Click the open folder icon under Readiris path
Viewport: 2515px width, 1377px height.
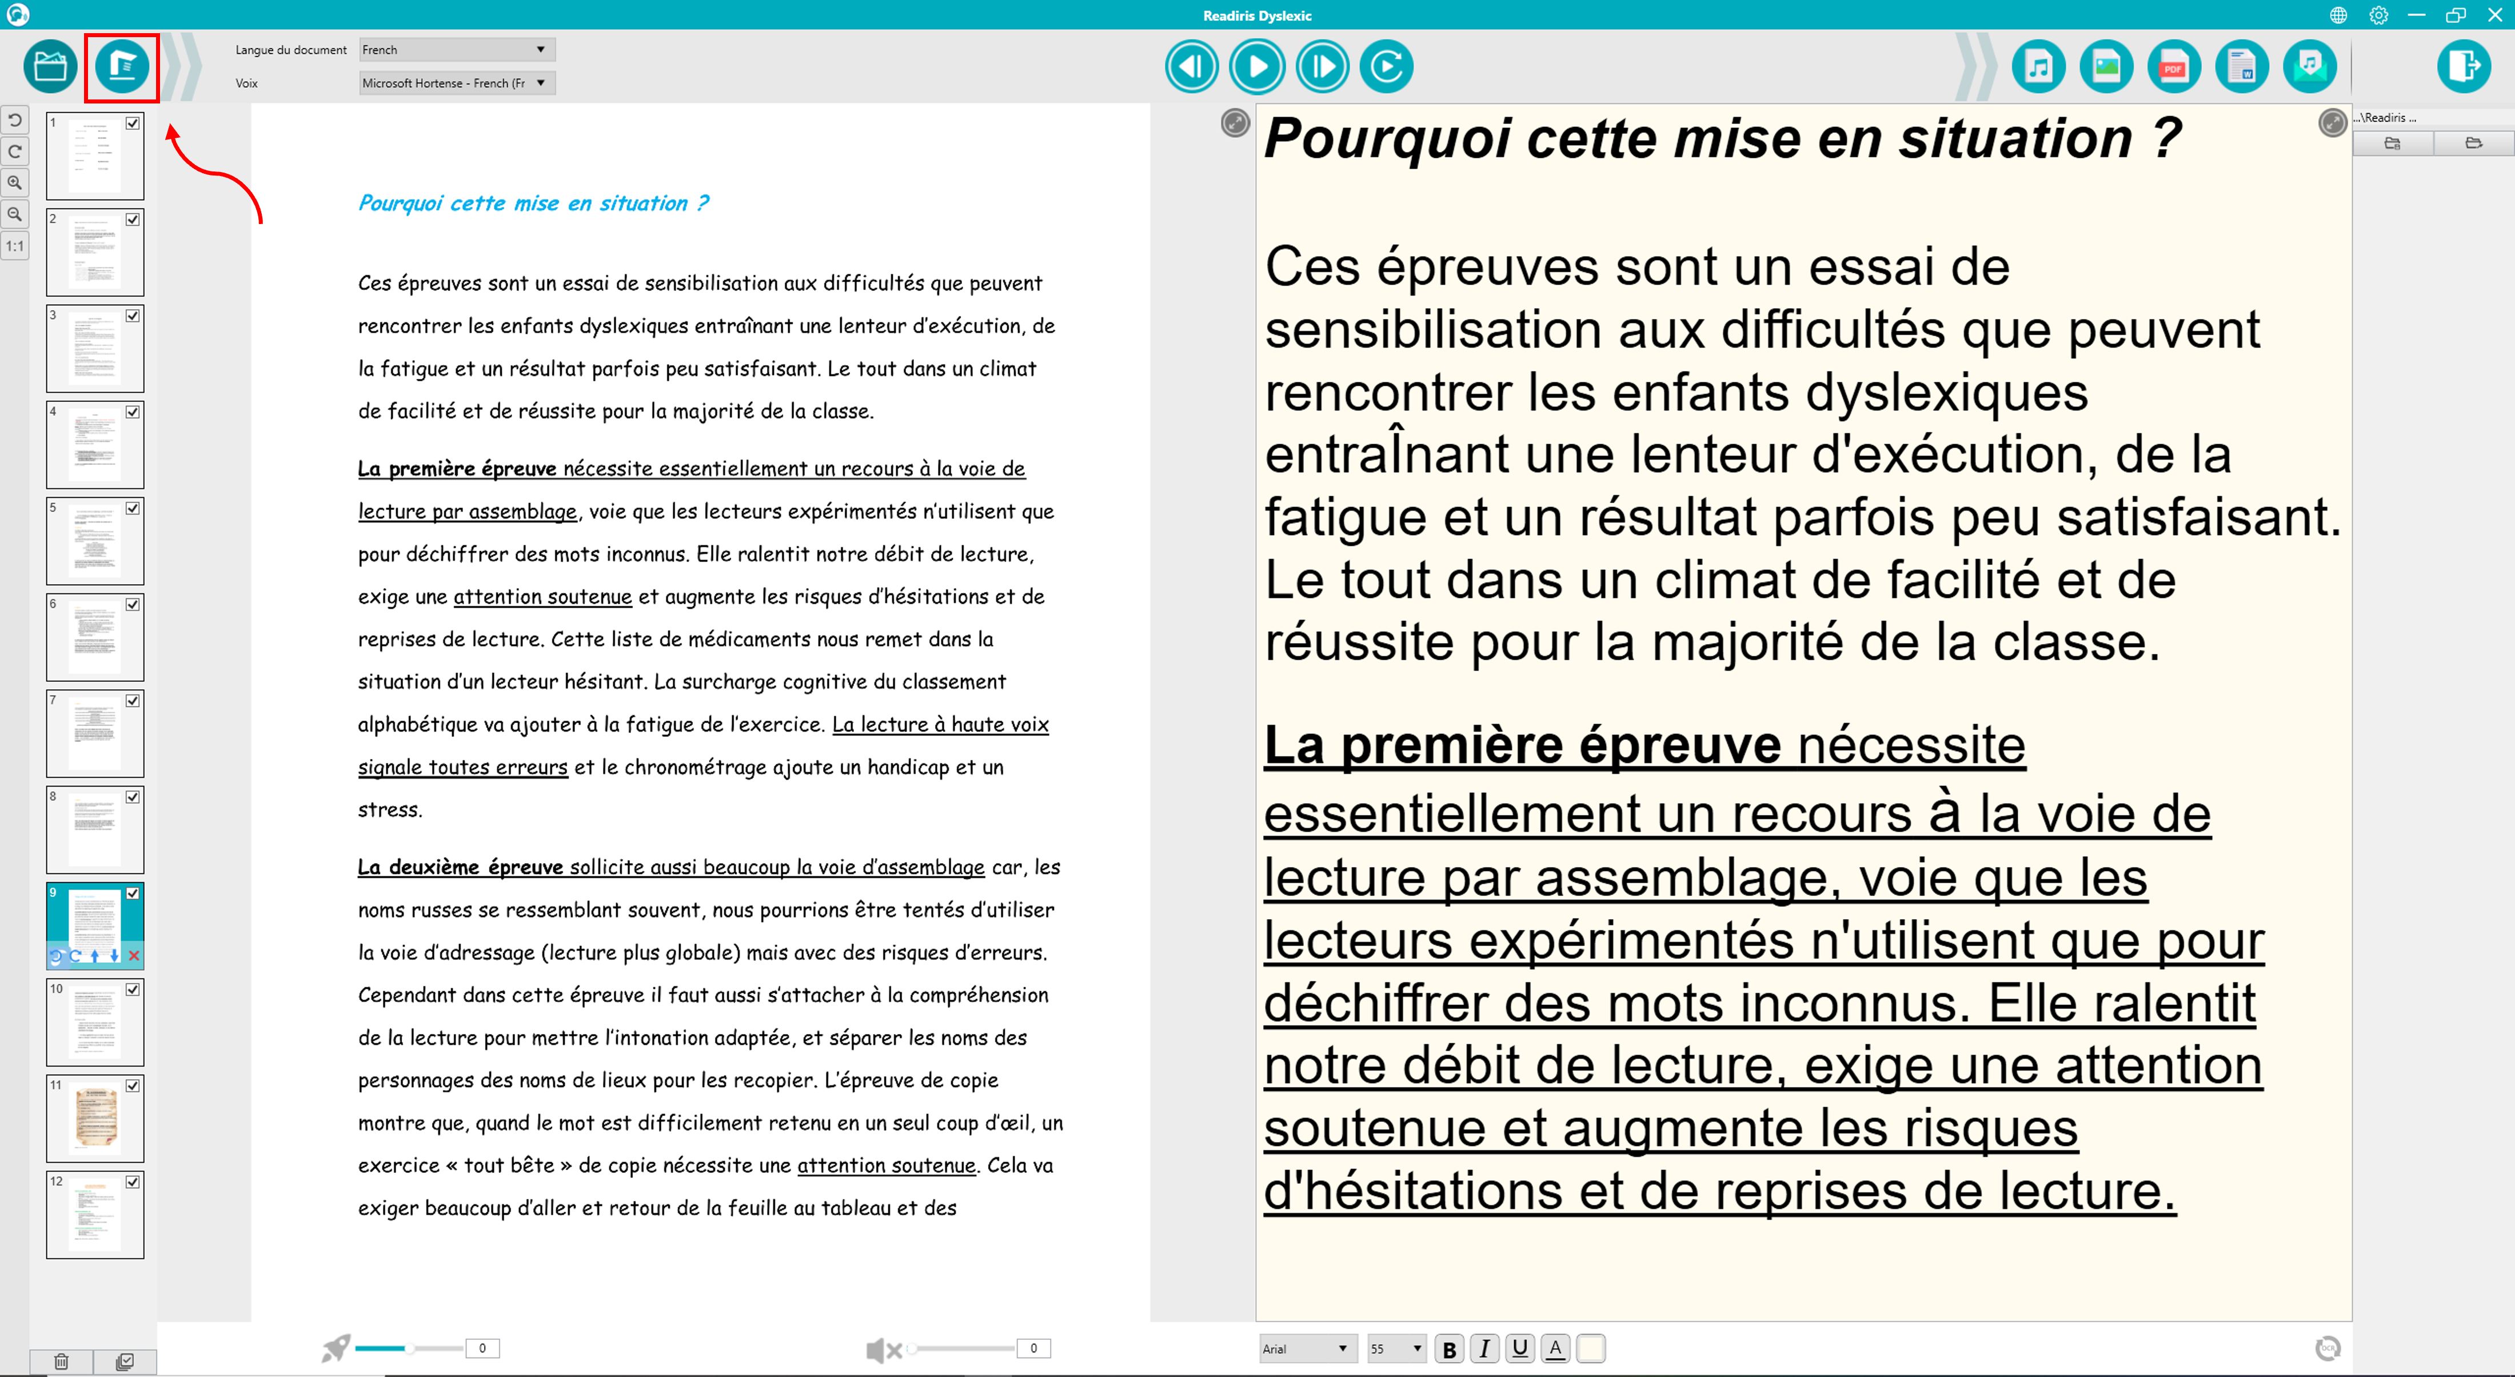(x=2474, y=143)
